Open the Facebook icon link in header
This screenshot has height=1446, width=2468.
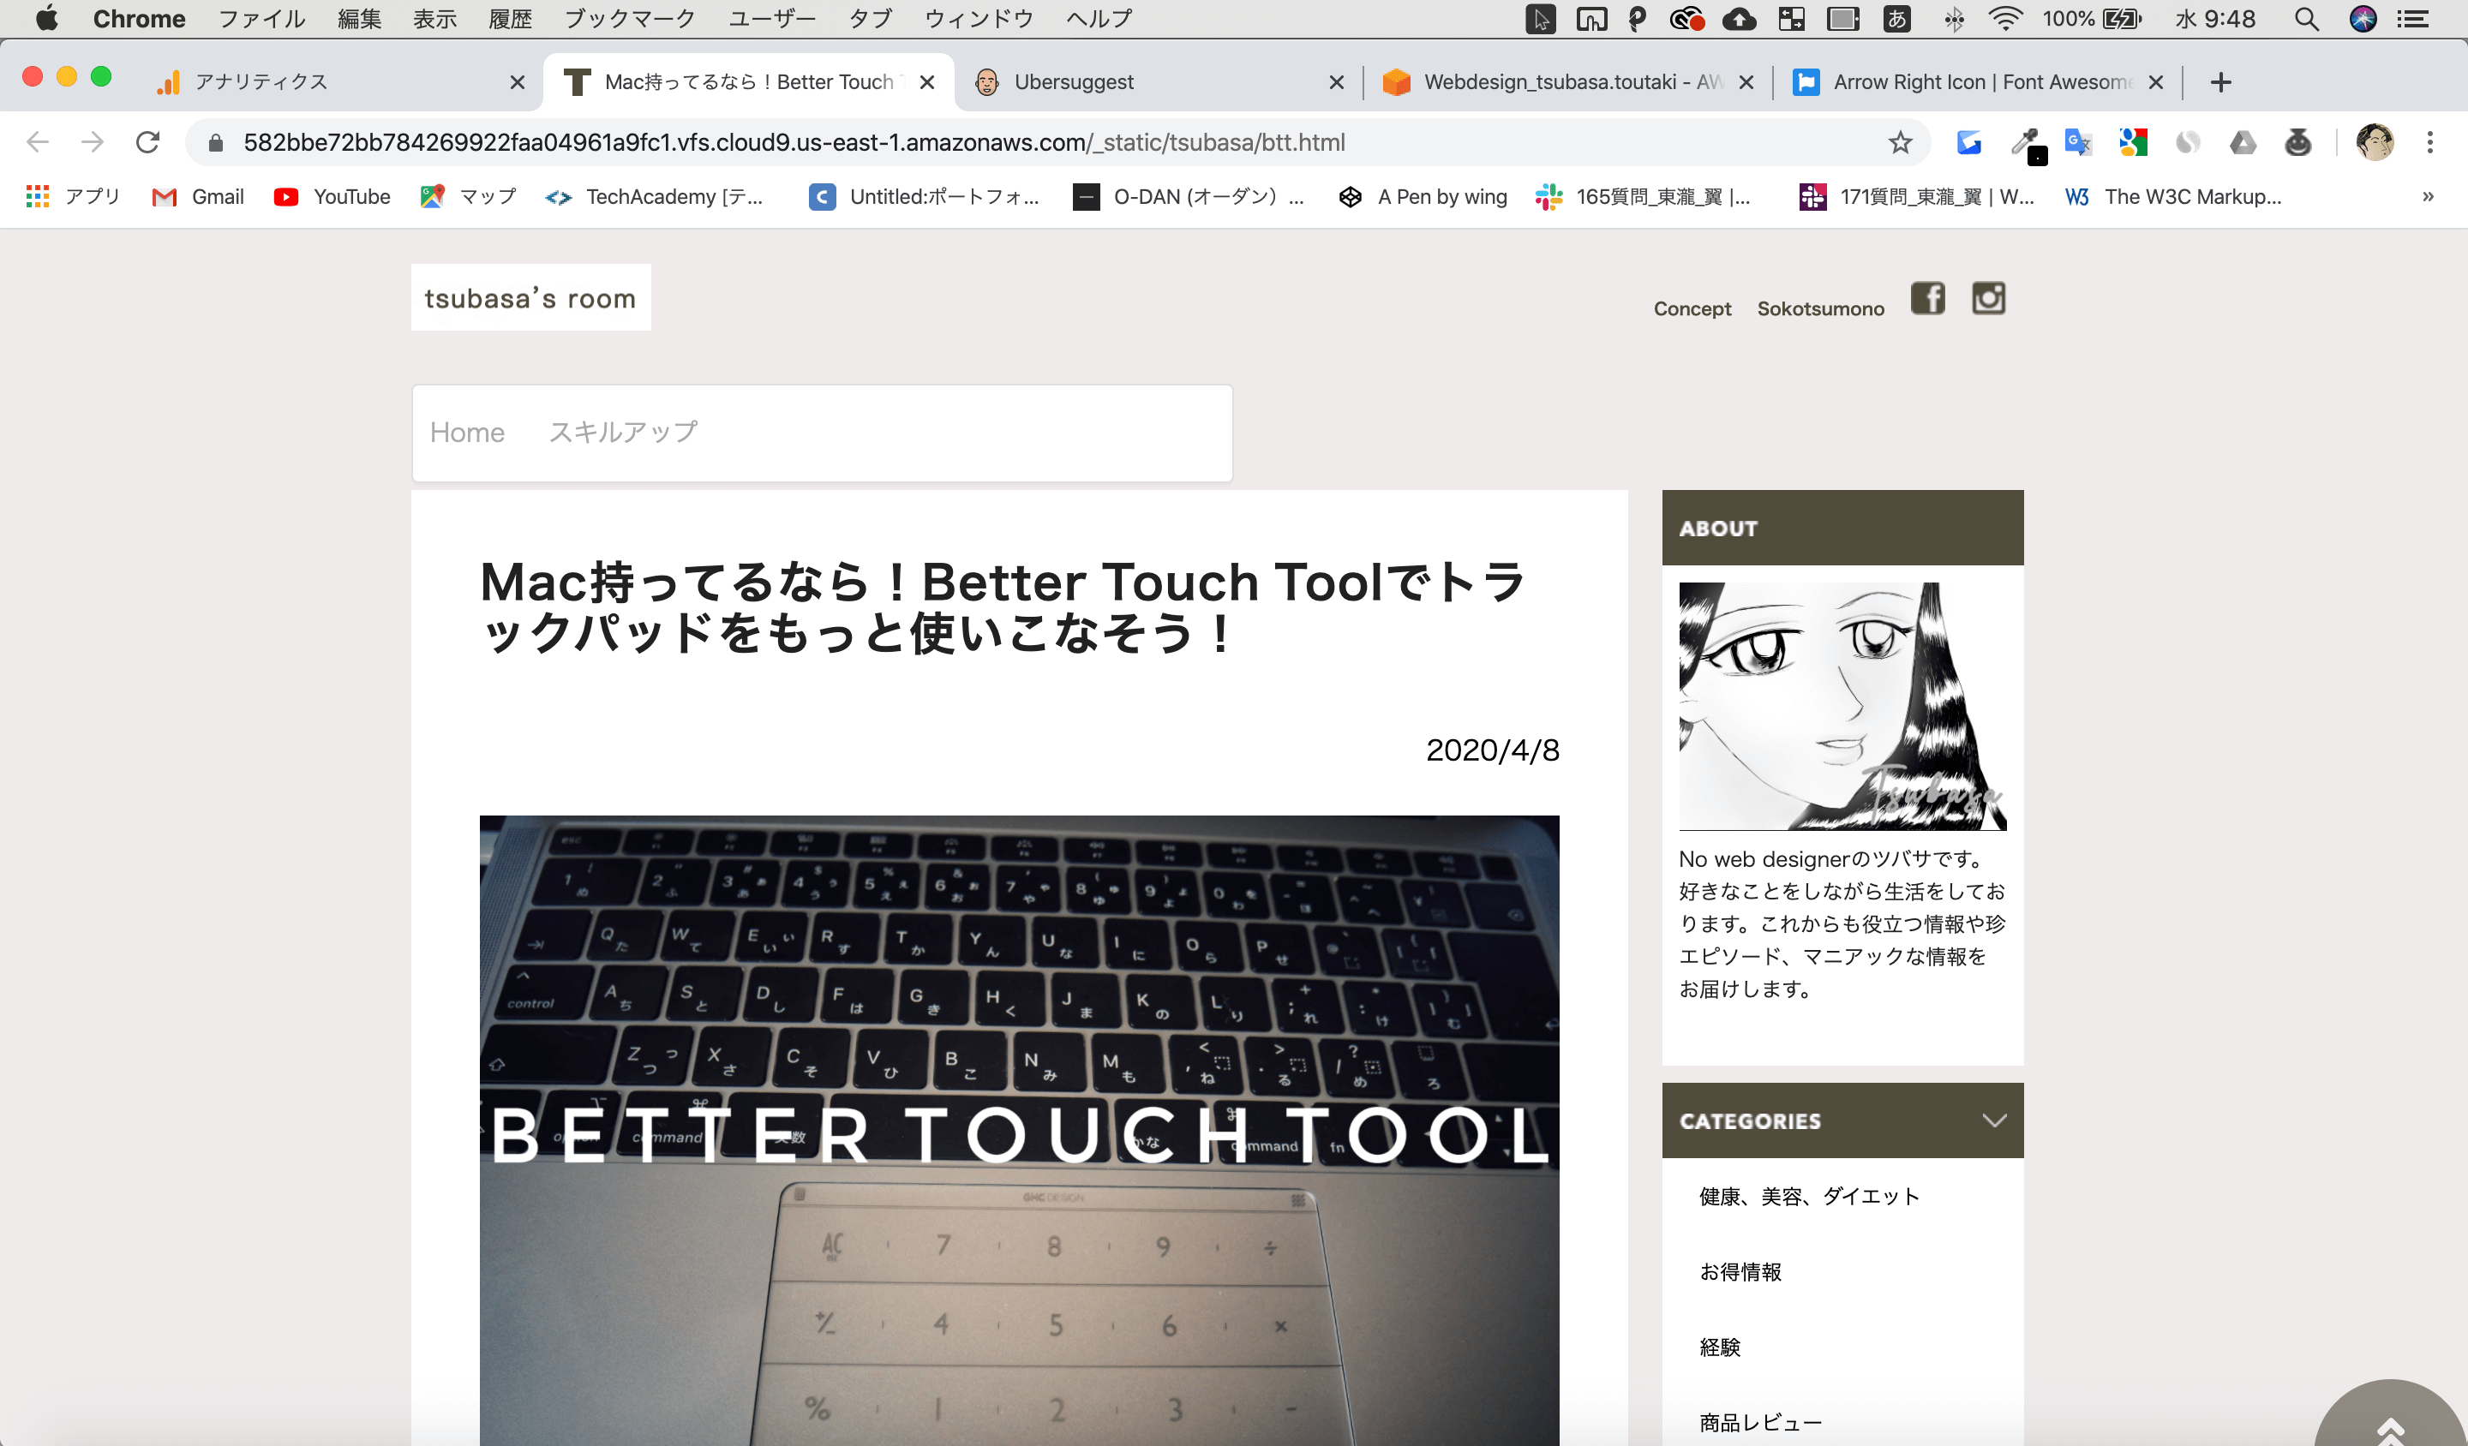[1927, 297]
